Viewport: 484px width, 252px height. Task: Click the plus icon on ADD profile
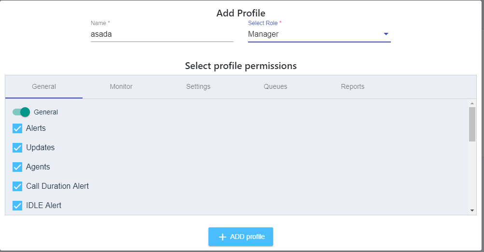[222, 237]
